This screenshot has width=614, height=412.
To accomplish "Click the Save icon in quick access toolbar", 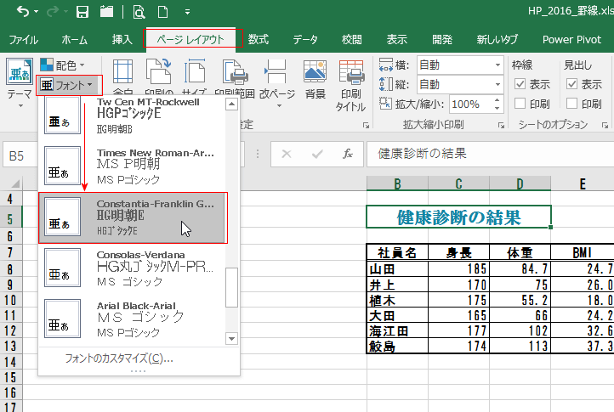I will point(82,13).
